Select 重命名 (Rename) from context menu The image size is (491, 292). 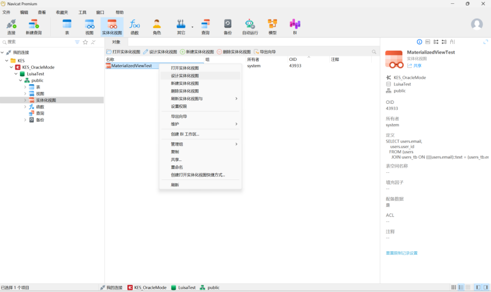[177, 167]
